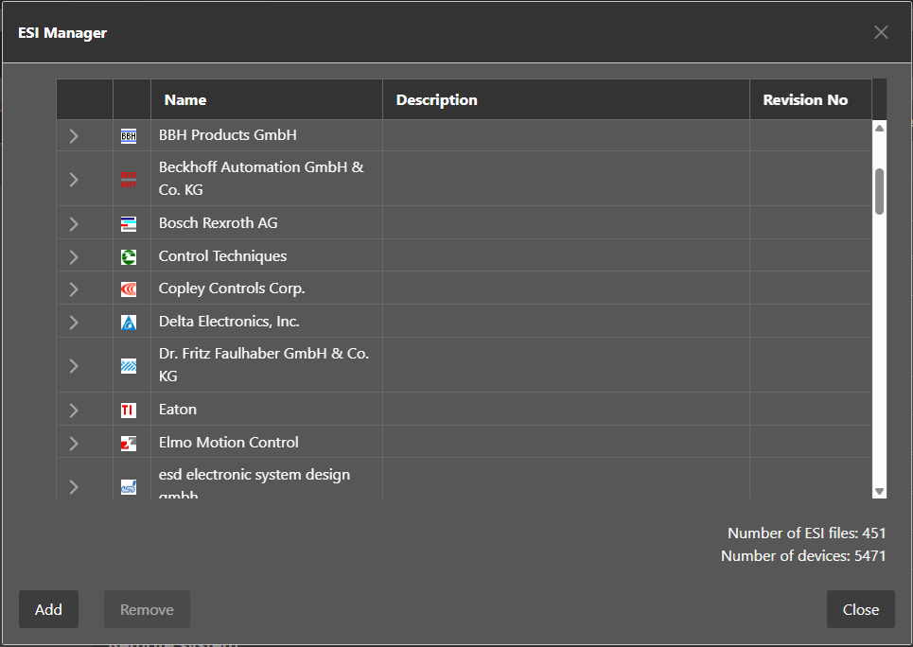Click the Copley Controls Corp. logo icon
This screenshot has width=913, height=647.
[129, 289]
